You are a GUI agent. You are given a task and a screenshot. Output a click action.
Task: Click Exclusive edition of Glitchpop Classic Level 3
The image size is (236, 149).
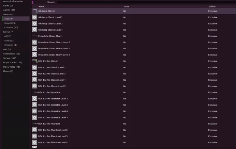[x=213, y=23]
